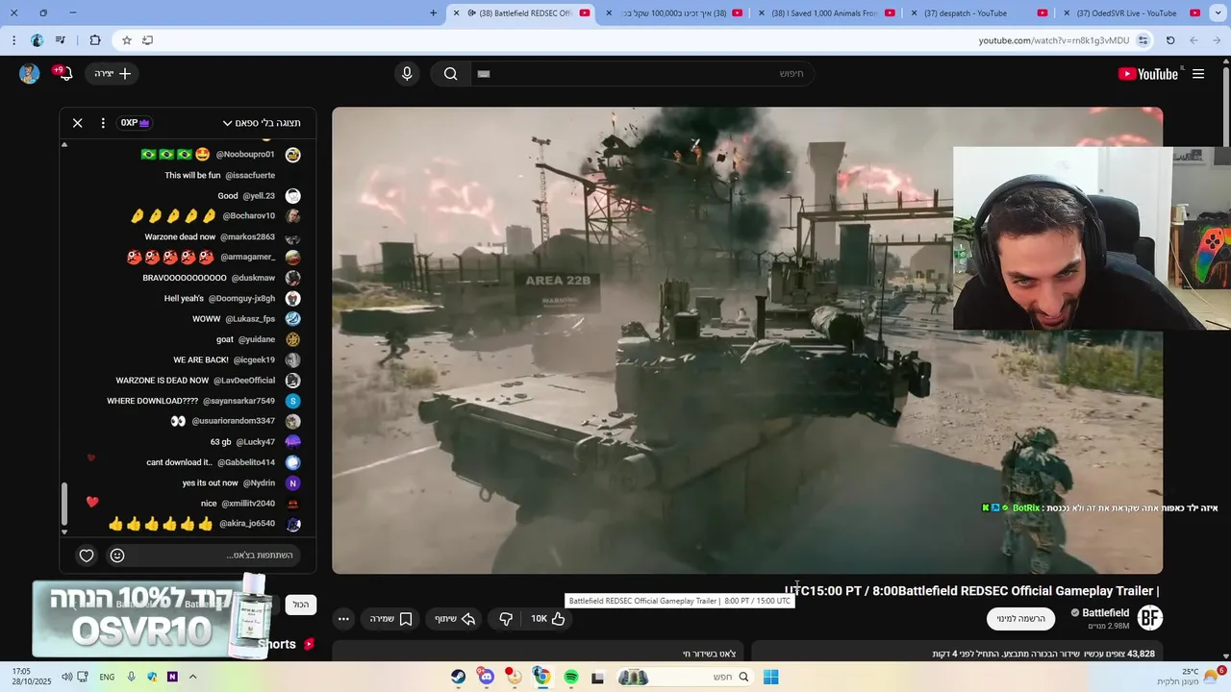The image size is (1231, 692).
Task: Click the install/cast icon in address bar
Action: [x=147, y=40]
